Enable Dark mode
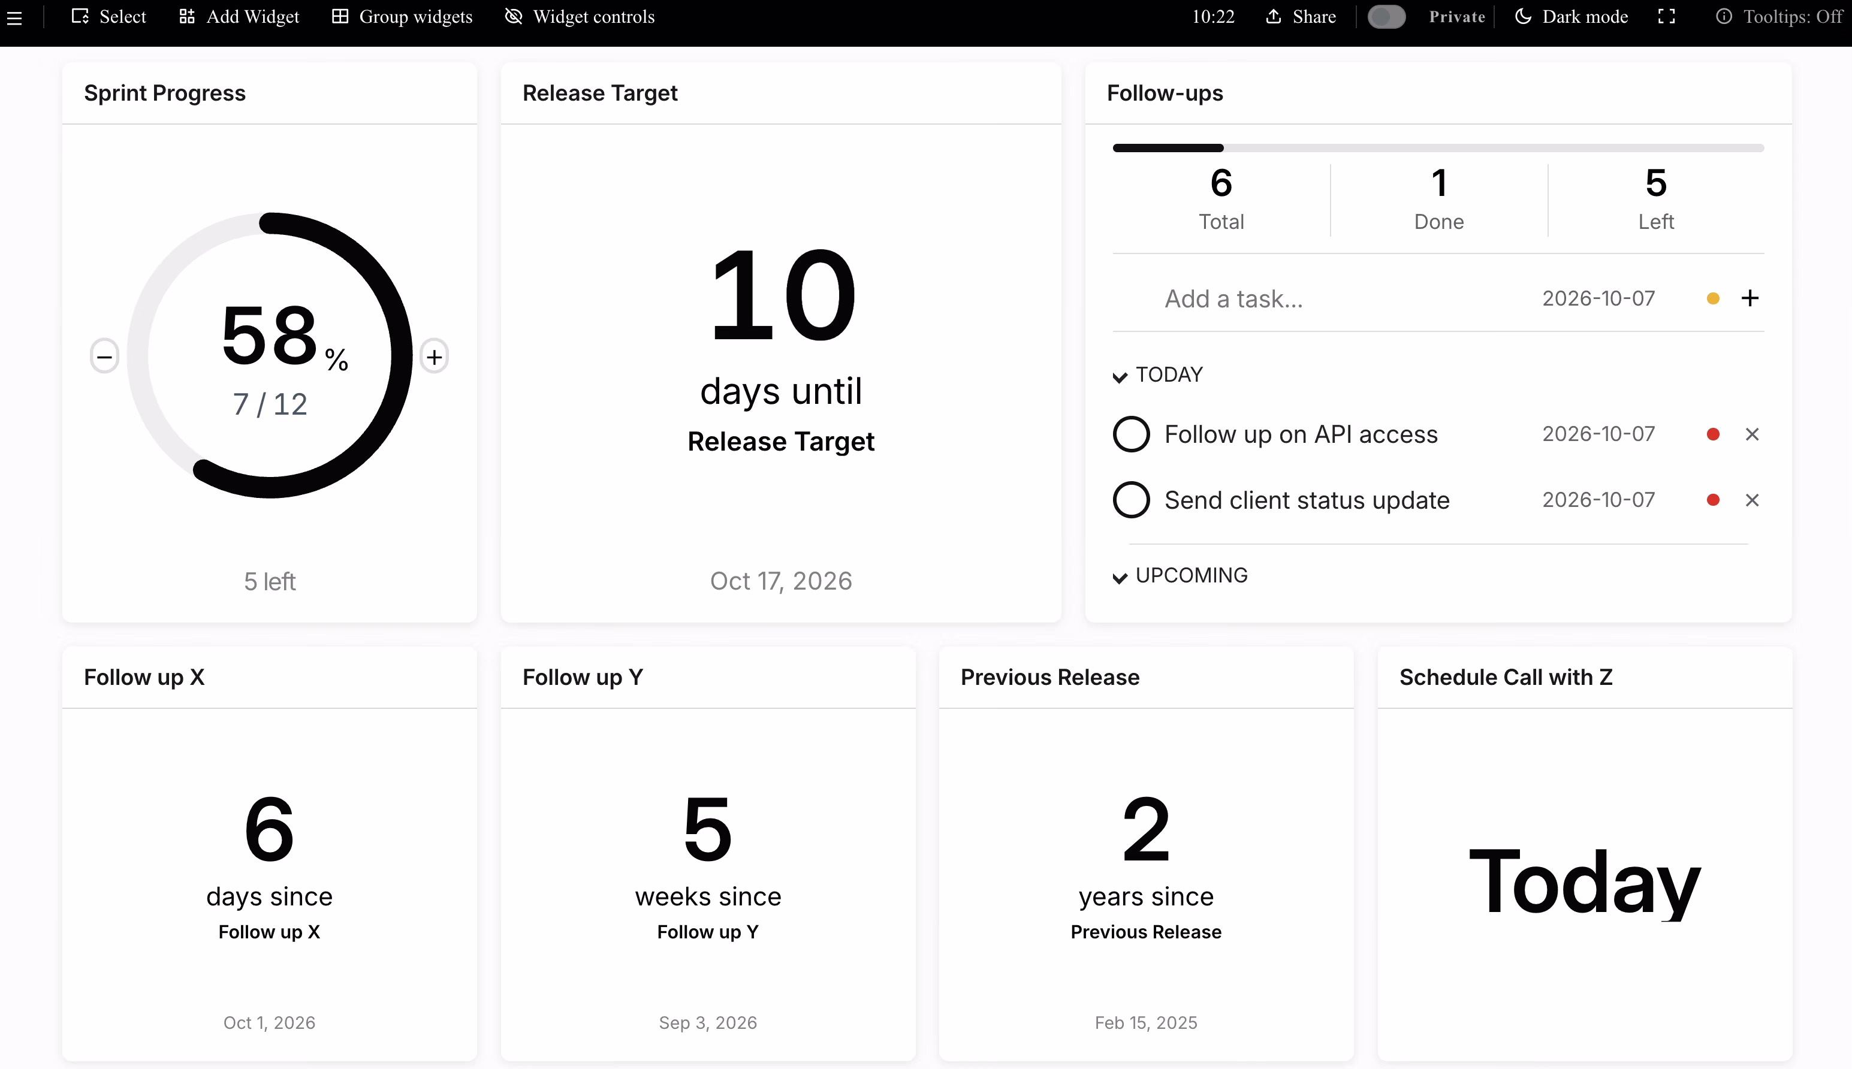The width and height of the screenshot is (1852, 1069). [1571, 16]
